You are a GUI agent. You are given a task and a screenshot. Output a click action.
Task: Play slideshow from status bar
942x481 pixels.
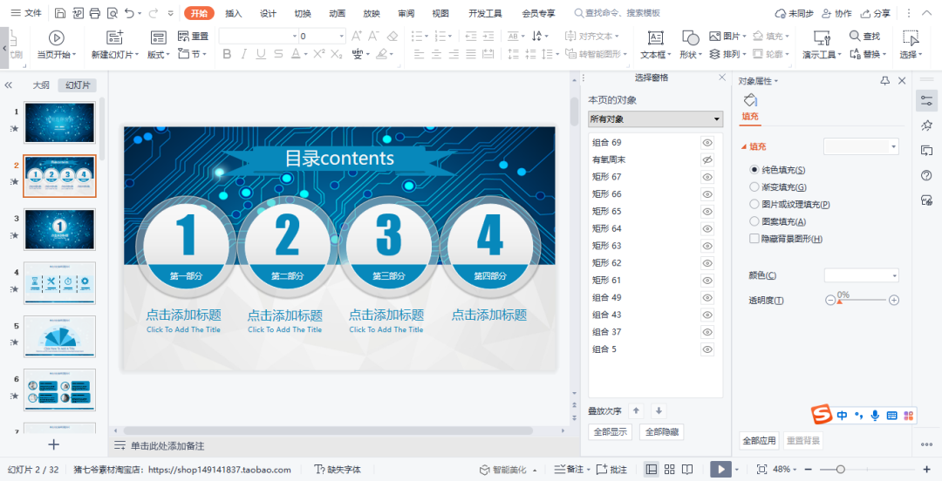[x=720, y=469]
